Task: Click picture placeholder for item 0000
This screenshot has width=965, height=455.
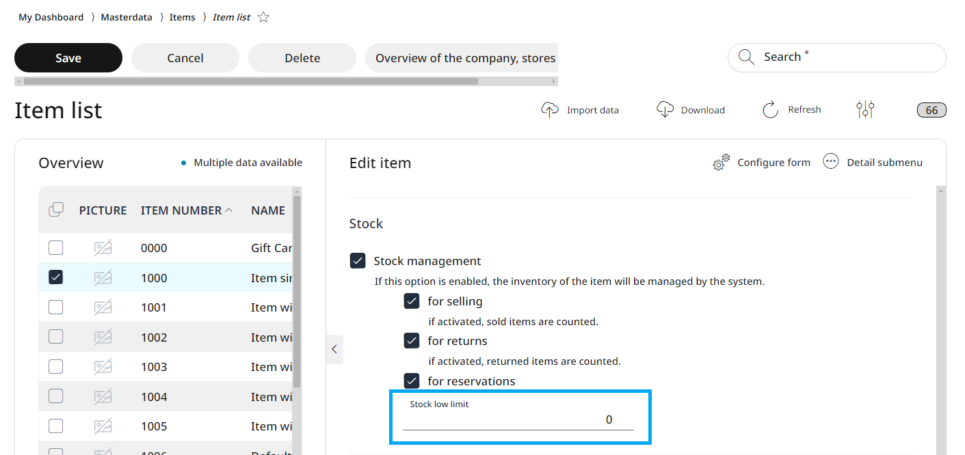Action: point(103,248)
